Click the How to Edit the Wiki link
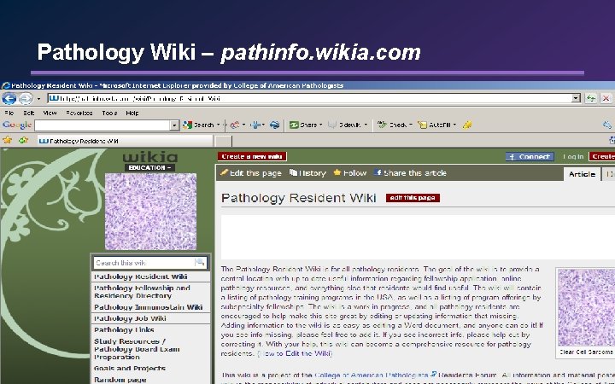Image resolution: width=615 pixels, height=384 pixels. point(295,353)
